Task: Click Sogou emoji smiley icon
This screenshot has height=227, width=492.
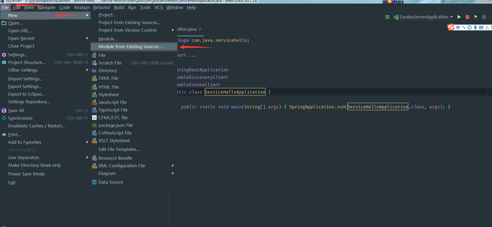Action: pos(470,27)
